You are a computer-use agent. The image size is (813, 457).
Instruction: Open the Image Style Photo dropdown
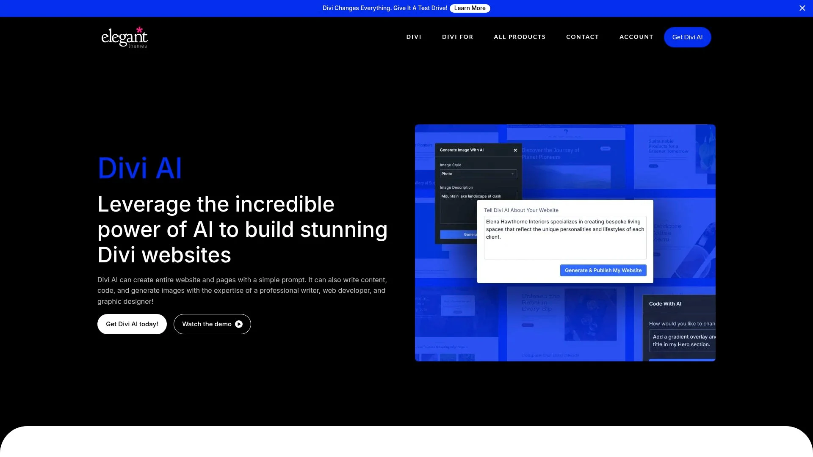click(x=478, y=174)
